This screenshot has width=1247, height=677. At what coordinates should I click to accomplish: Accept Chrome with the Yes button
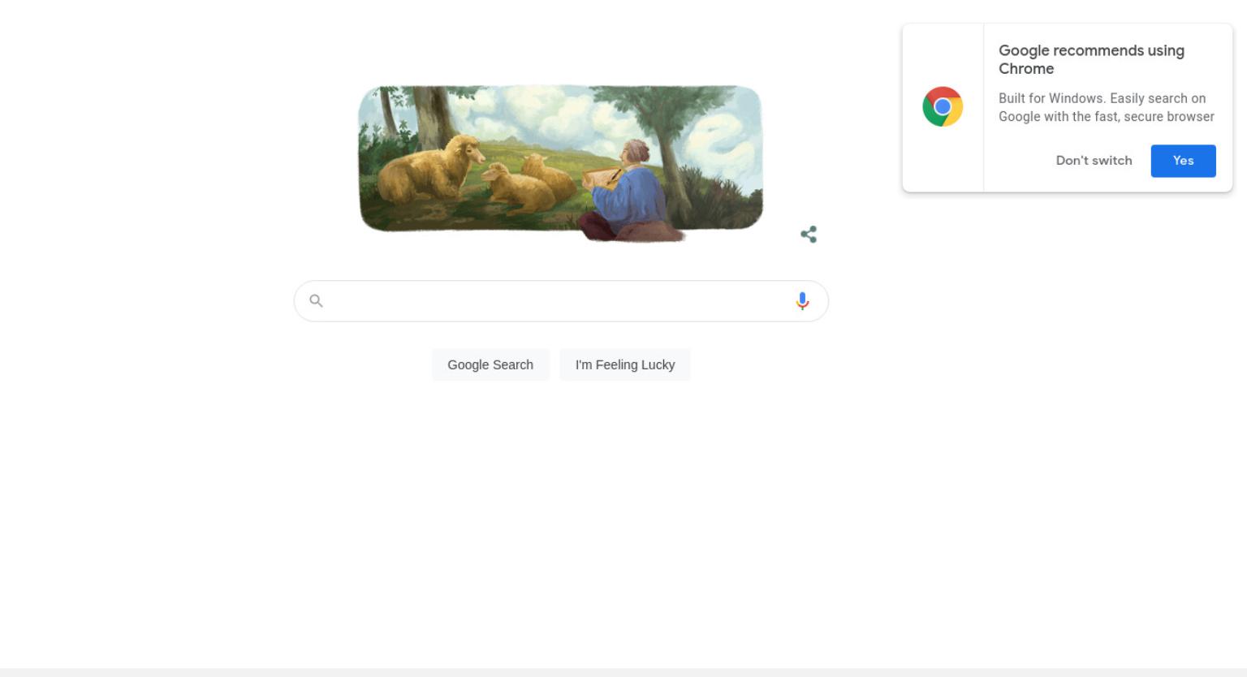[1183, 161]
